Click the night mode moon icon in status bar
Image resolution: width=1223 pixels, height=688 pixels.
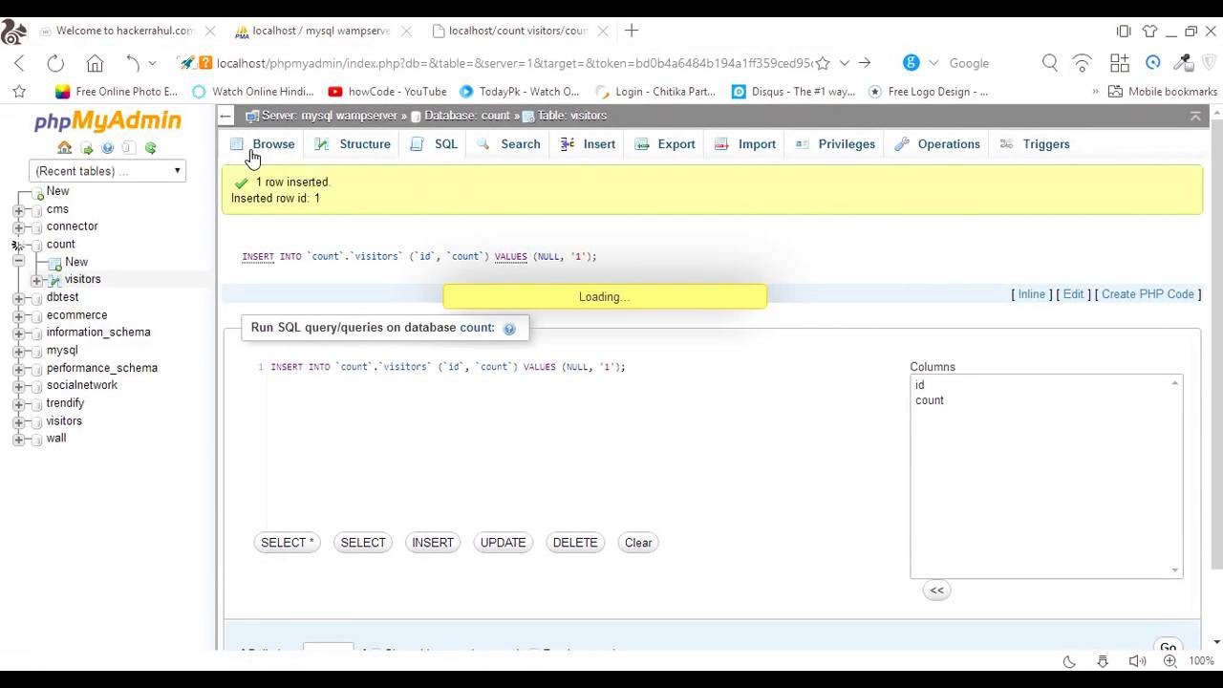pos(1069,661)
